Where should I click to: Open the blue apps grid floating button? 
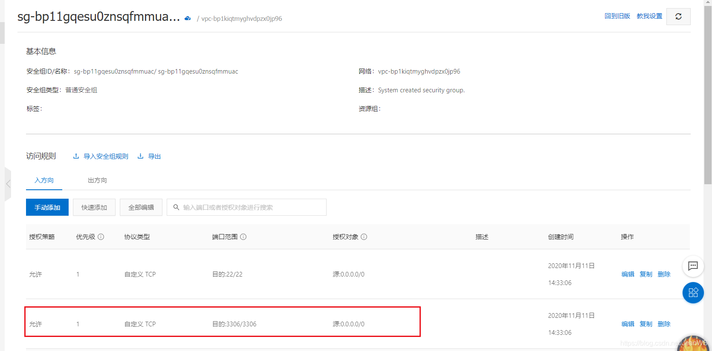click(693, 293)
